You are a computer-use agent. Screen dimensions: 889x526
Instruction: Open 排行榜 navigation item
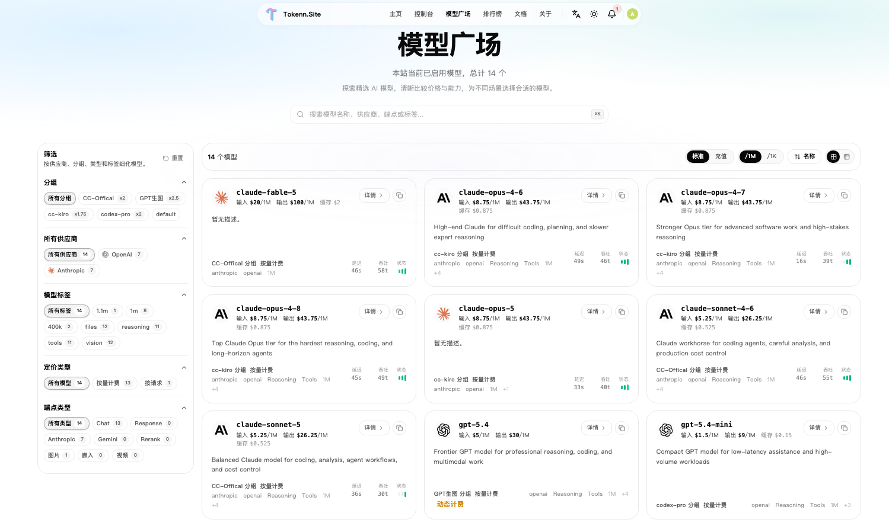tap(492, 14)
